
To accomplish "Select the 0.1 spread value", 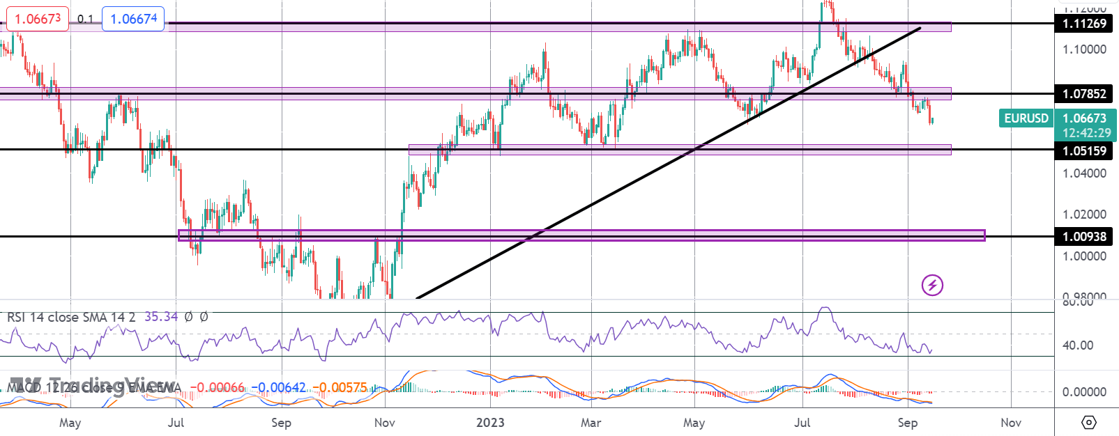I will pos(85,19).
